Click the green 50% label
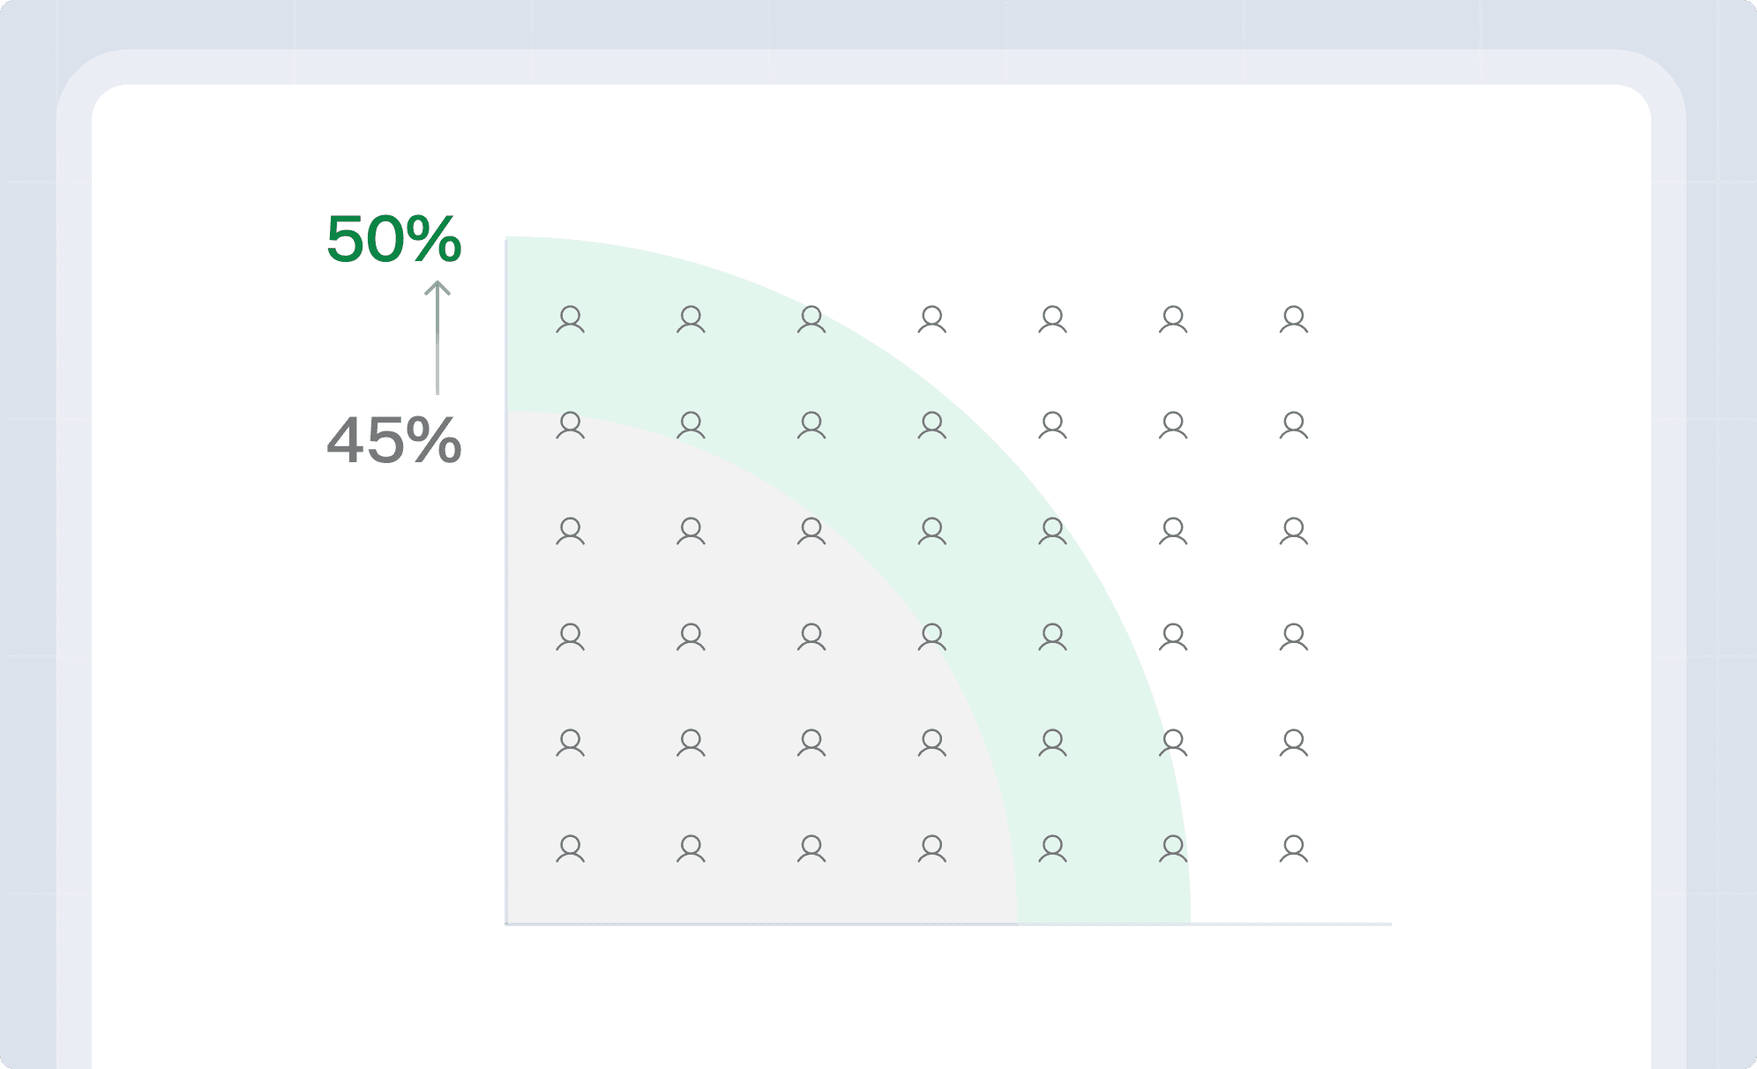This screenshot has width=1757, height=1069. [394, 239]
